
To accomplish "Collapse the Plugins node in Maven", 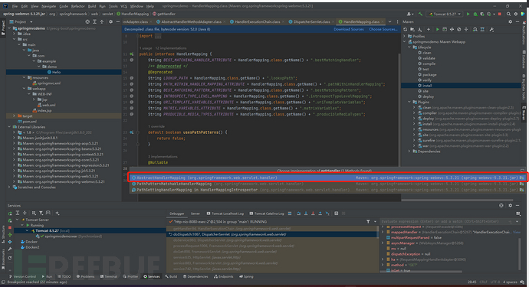I will click(x=409, y=102).
